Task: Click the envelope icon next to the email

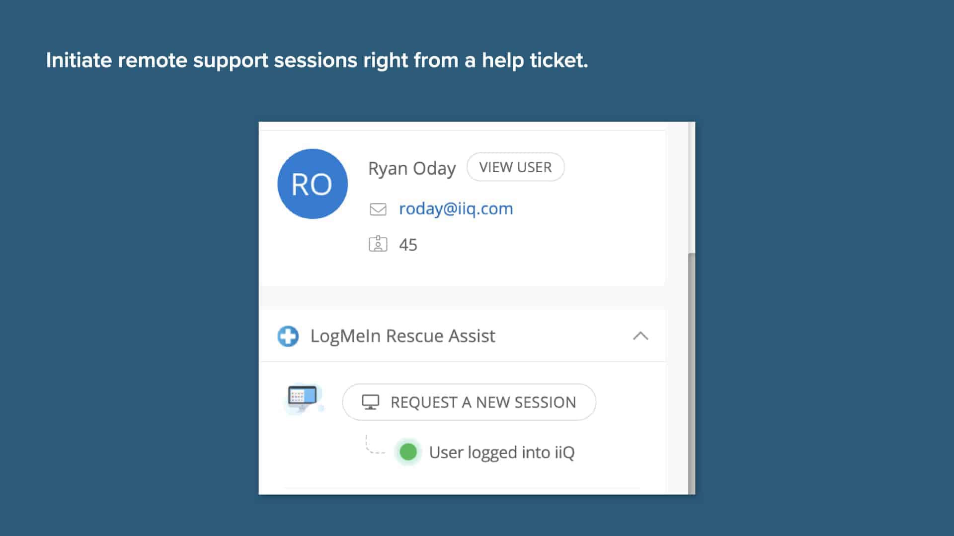Action: point(378,208)
